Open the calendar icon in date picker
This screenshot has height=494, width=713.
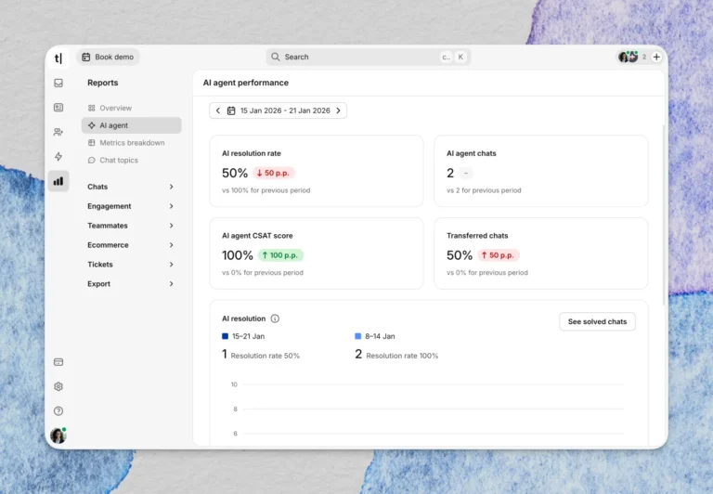231,110
